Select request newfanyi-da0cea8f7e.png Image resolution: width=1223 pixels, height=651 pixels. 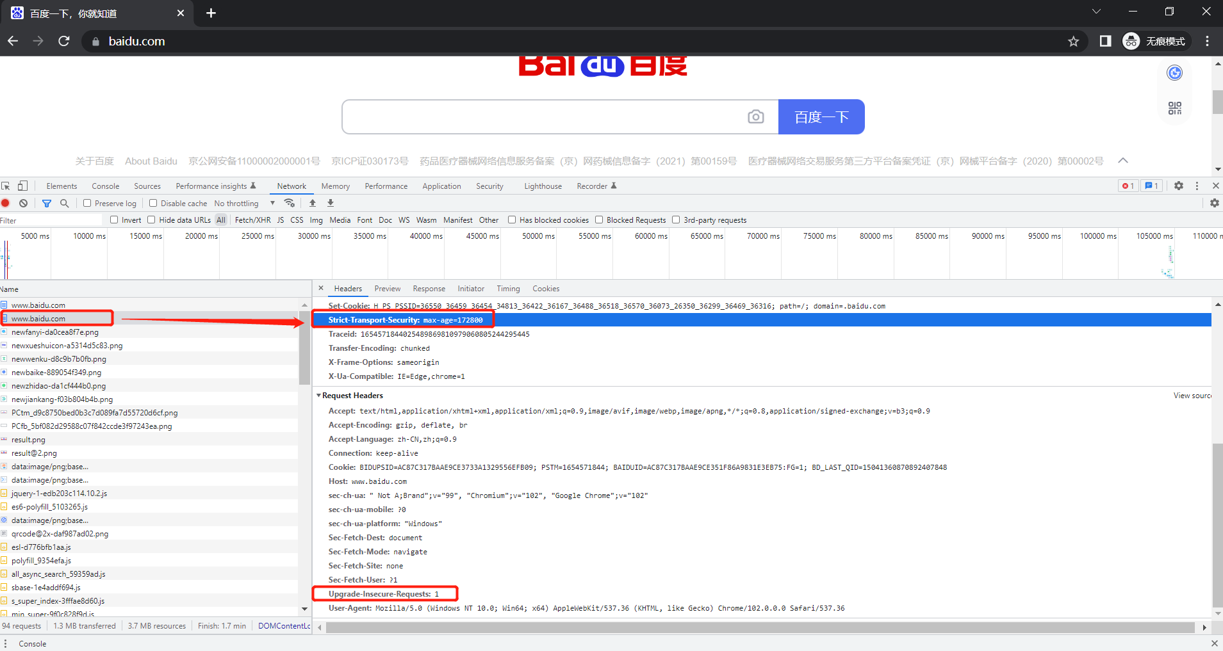pyautogui.click(x=149, y=332)
